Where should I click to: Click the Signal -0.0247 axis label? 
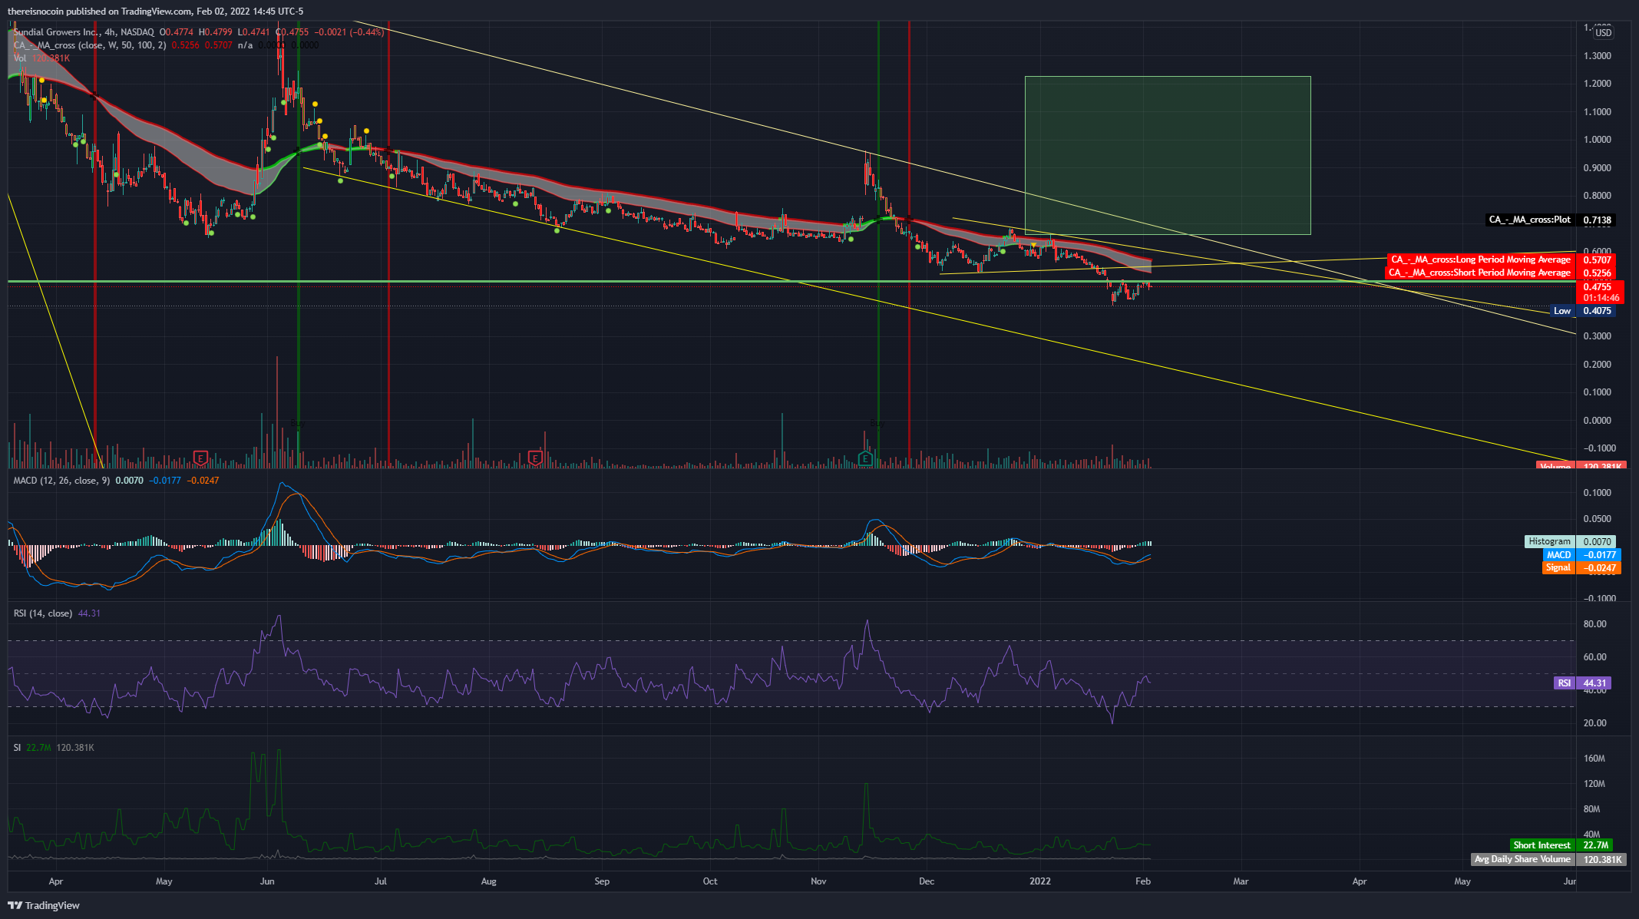[x=1581, y=567]
